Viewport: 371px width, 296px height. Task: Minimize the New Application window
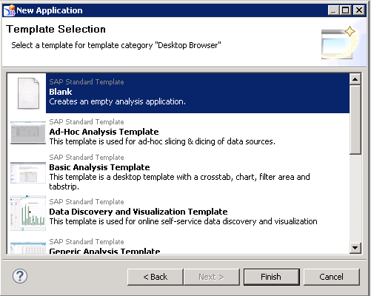[x=333, y=10]
